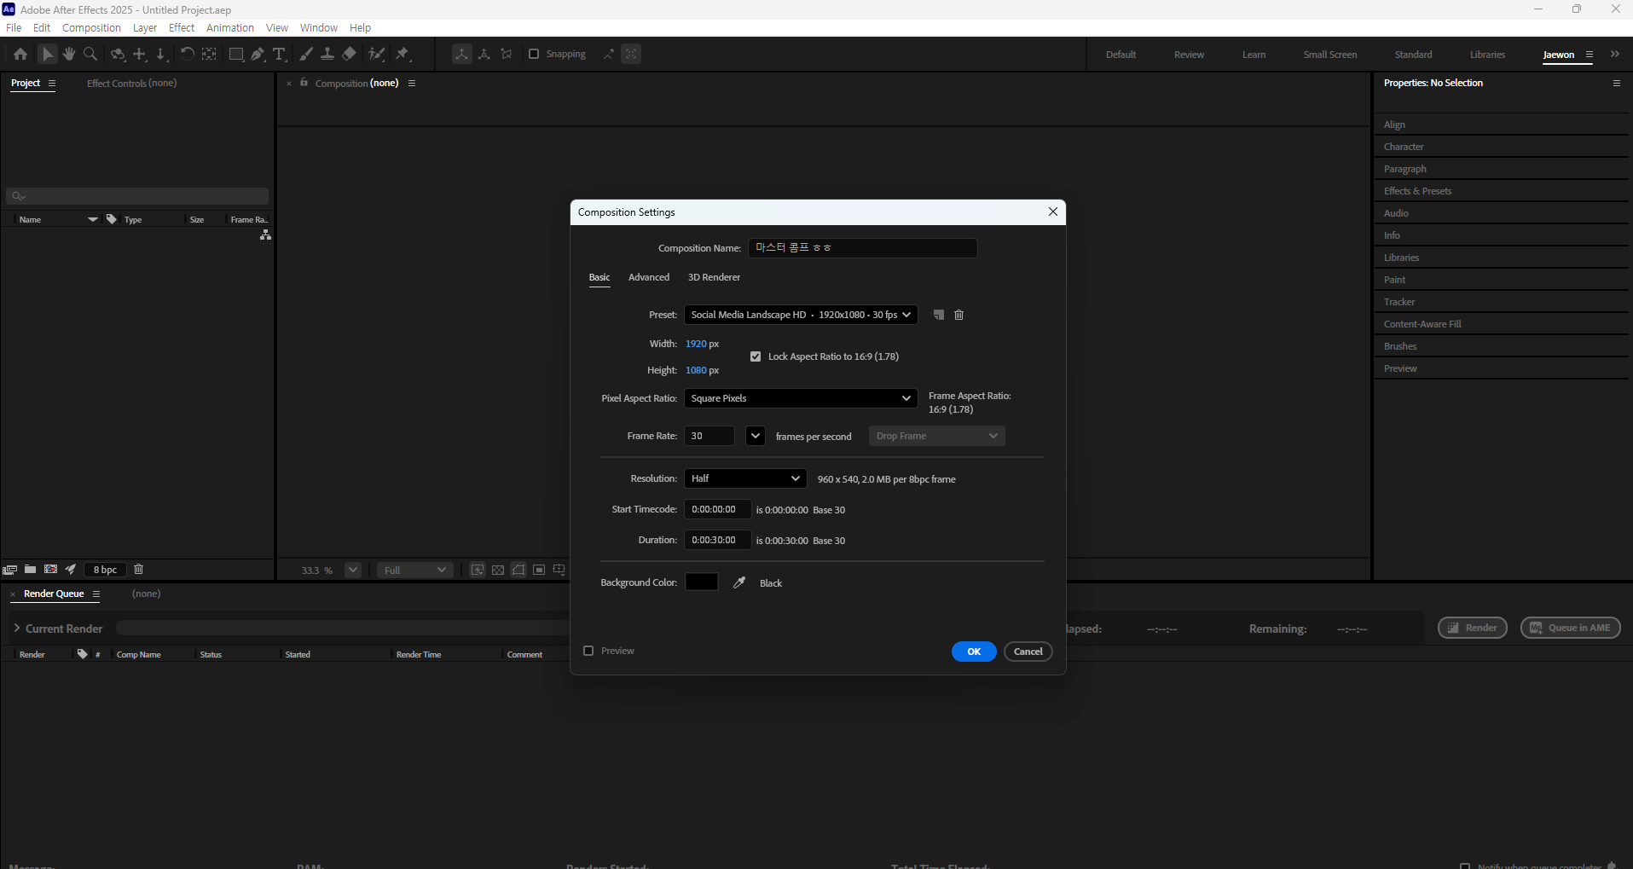The width and height of the screenshot is (1633, 869).
Task: Activate World Axis mode icon
Action: pyautogui.click(x=484, y=54)
